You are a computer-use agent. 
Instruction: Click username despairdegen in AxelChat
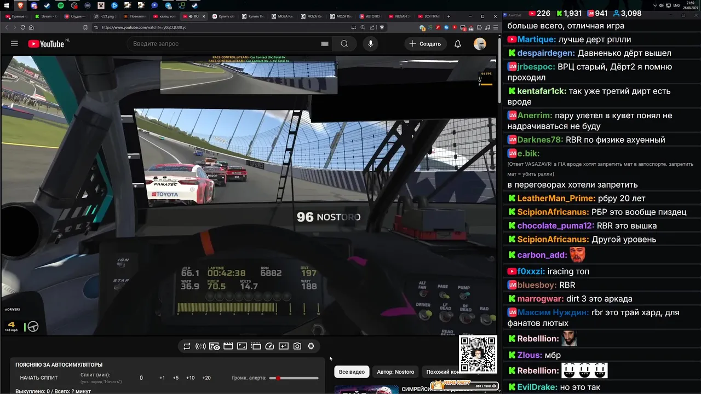coord(546,53)
